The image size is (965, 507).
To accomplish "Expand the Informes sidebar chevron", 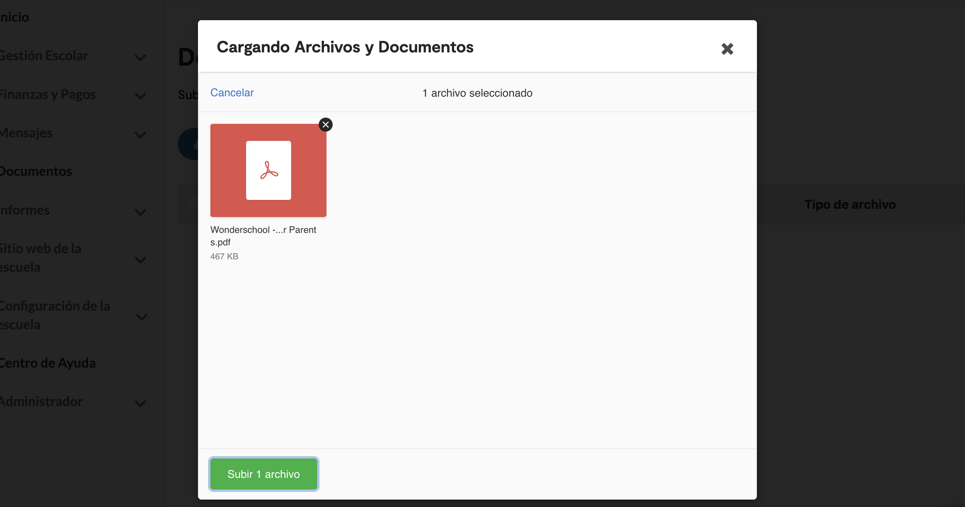I will click(140, 212).
